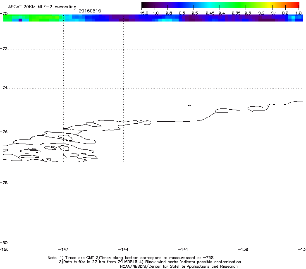Select the -76 latitude axis label

(x=4, y=132)
